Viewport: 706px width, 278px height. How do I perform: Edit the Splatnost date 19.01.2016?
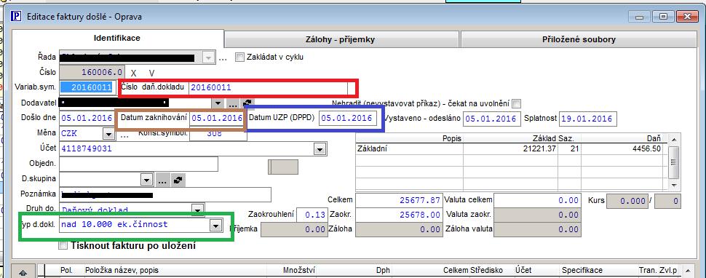coord(587,119)
